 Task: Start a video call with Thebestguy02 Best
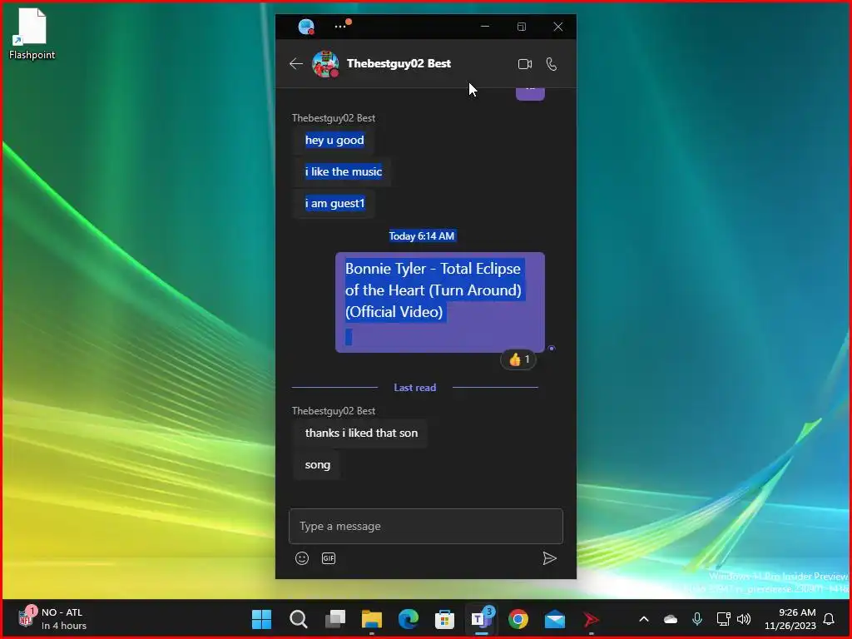pos(525,64)
